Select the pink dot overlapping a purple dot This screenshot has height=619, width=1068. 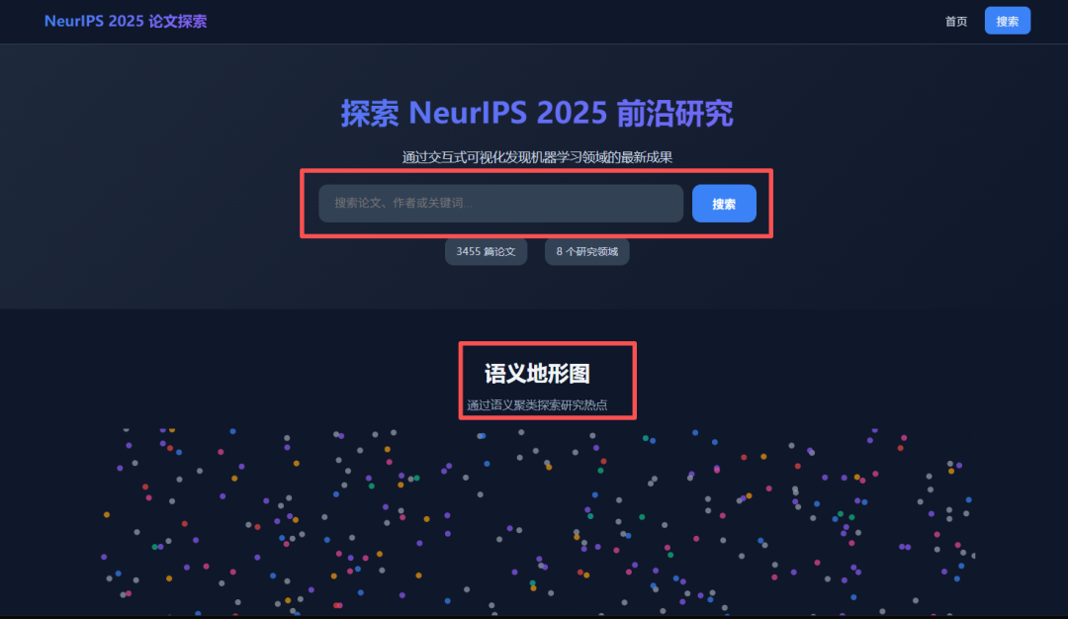point(717,471)
